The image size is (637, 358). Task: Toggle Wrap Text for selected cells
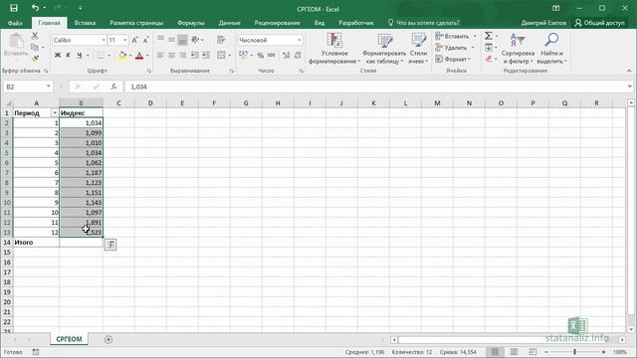221,40
